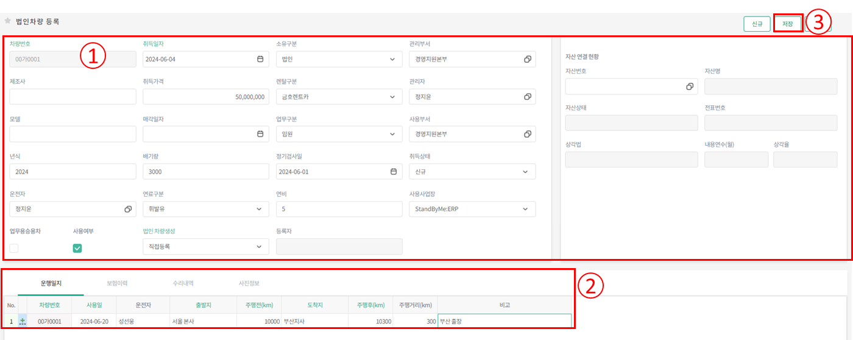The height and width of the screenshot is (340, 853).
Task: Switch to the 보험이력 tab
Action: (x=116, y=283)
